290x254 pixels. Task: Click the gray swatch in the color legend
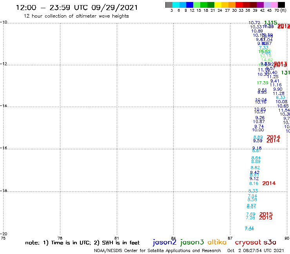point(169,5)
